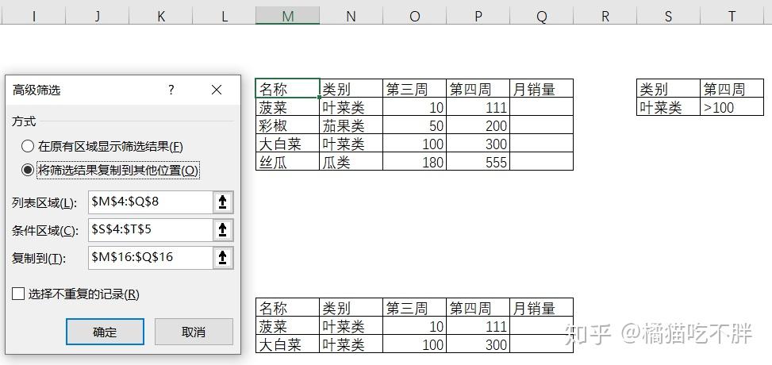The height and width of the screenshot is (365, 772).
Task: Click the >100 criteria cell
Action: click(732, 107)
